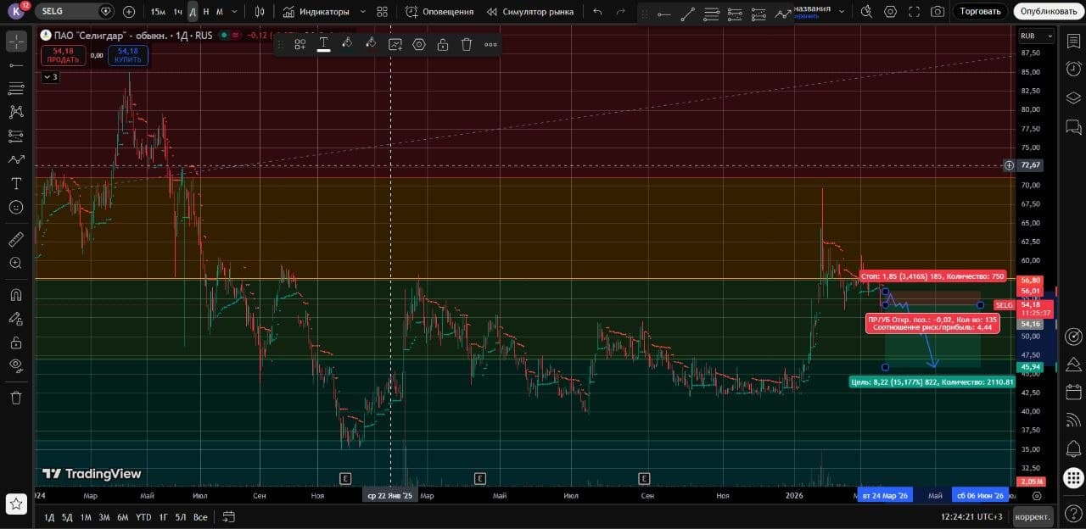This screenshot has height=529, width=1086.
Task: Expand the timeframe interval dropdown arrow
Action: coord(234,12)
